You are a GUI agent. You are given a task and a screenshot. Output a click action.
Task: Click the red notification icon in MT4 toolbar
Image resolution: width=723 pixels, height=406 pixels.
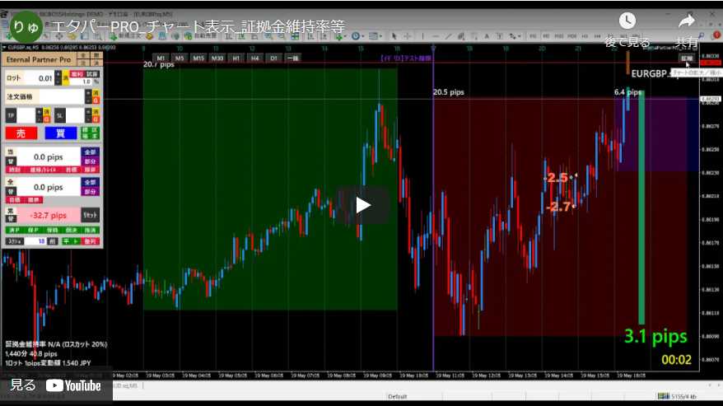[x=716, y=35]
